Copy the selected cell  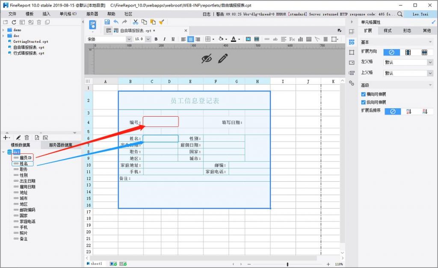pos(144,22)
